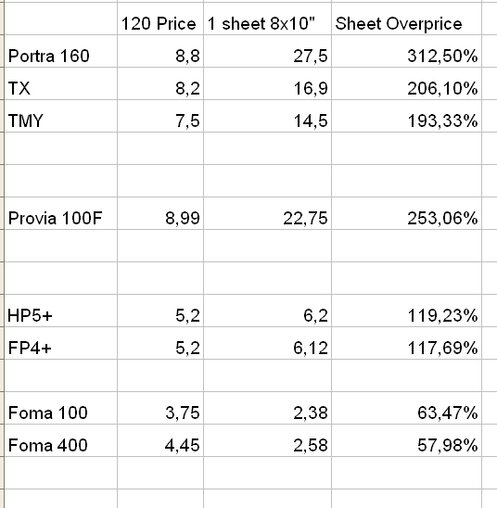Click the 6,12 sheet price cell
The image size is (497, 508).
click(x=267, y=343)
